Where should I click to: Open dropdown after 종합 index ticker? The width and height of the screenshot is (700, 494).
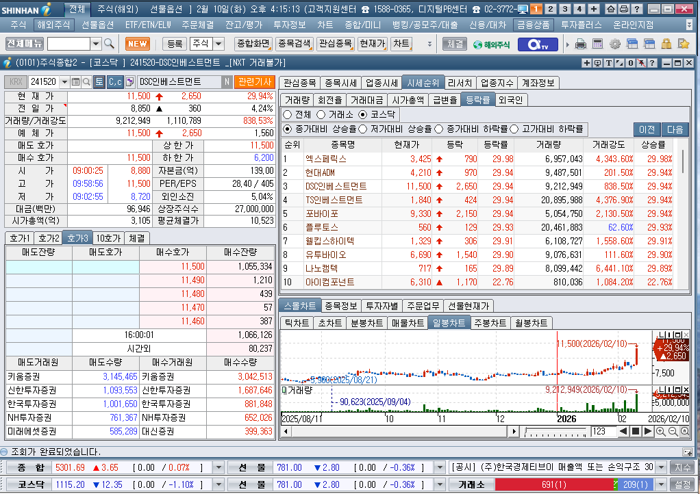218,468
